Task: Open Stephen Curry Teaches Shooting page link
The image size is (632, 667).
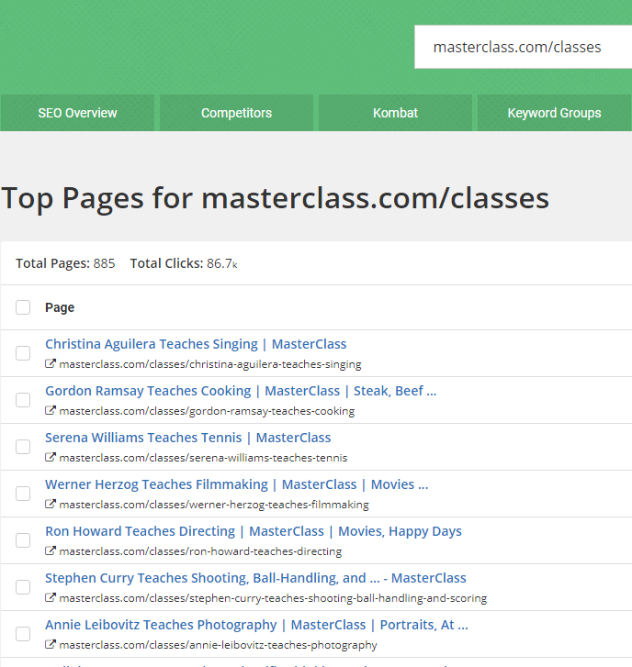Action: 255,578
